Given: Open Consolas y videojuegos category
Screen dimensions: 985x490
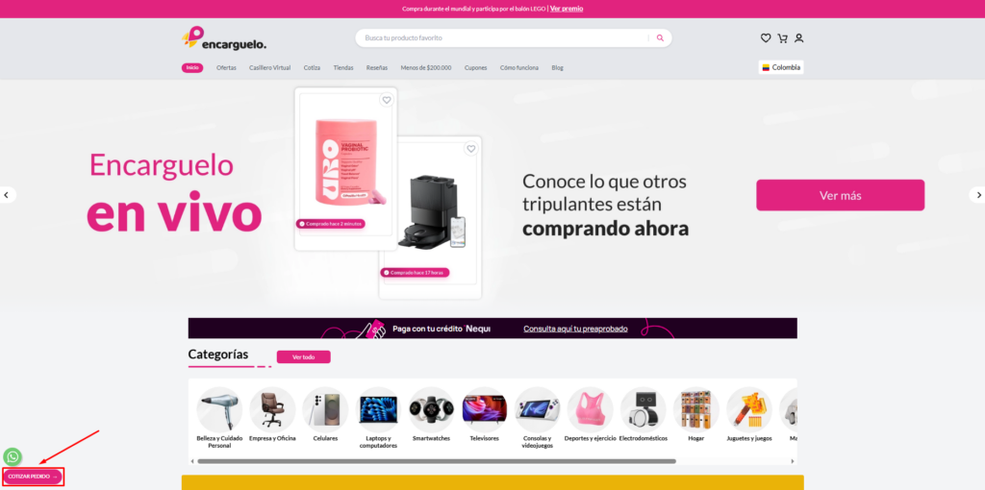Looking at the screenshot, I should (537, 419).
